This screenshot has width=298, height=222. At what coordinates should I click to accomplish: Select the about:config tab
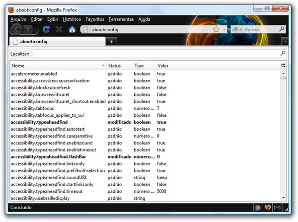[x=57, y=42]
